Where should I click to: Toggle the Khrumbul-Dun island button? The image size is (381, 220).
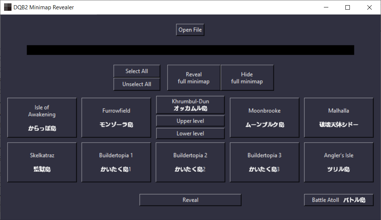click(x=190, y=105)
